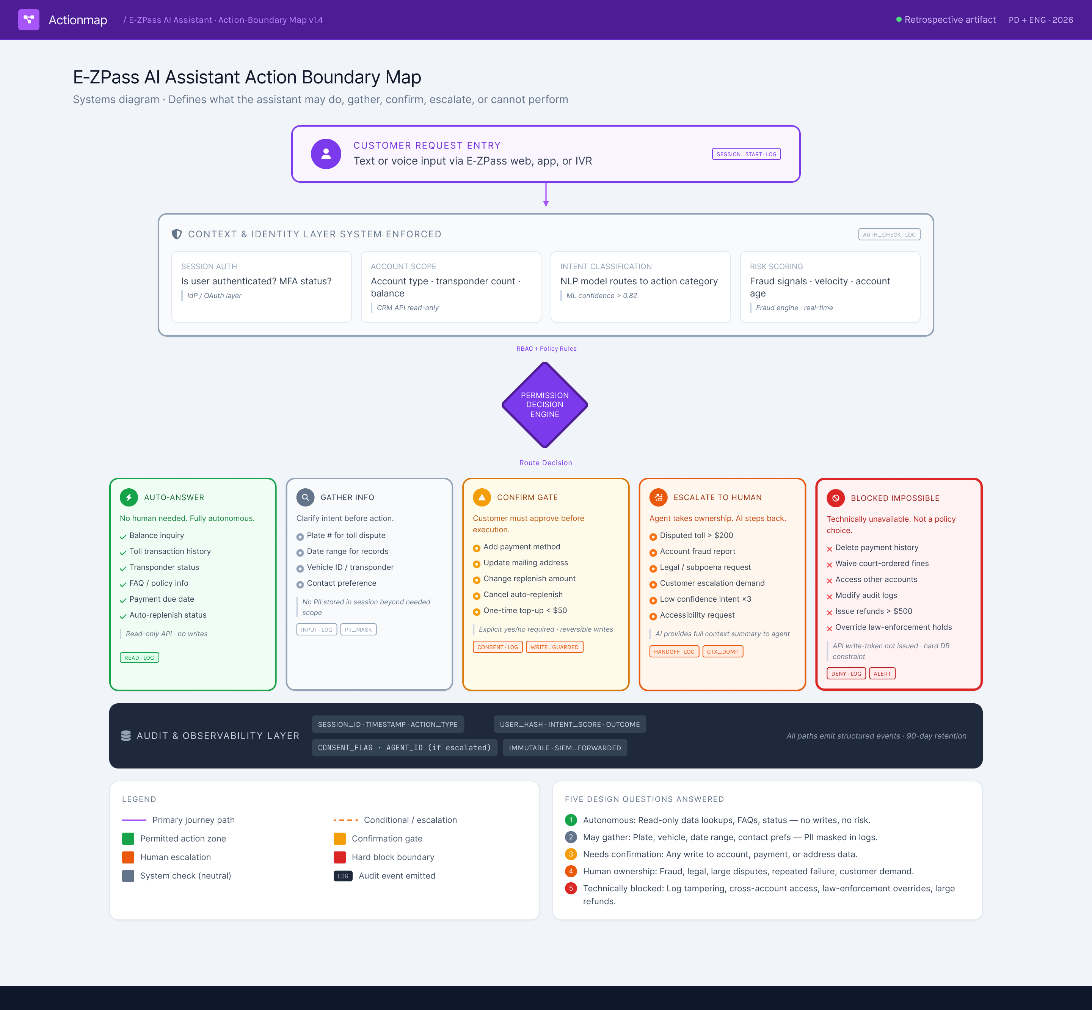The width and height of the screenshot is (1092, 1010).
Task: Click the SESSION_START · LOG badge
Action: pyautogui.click(x=746, y=154)
